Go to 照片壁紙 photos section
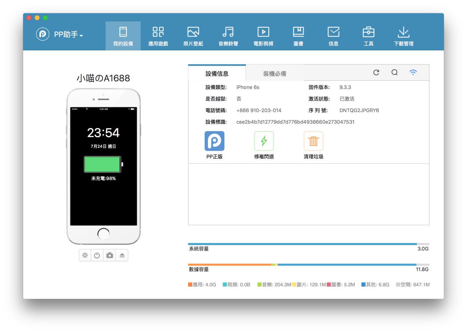Screen dimensions: 467x332 (193, 36)
